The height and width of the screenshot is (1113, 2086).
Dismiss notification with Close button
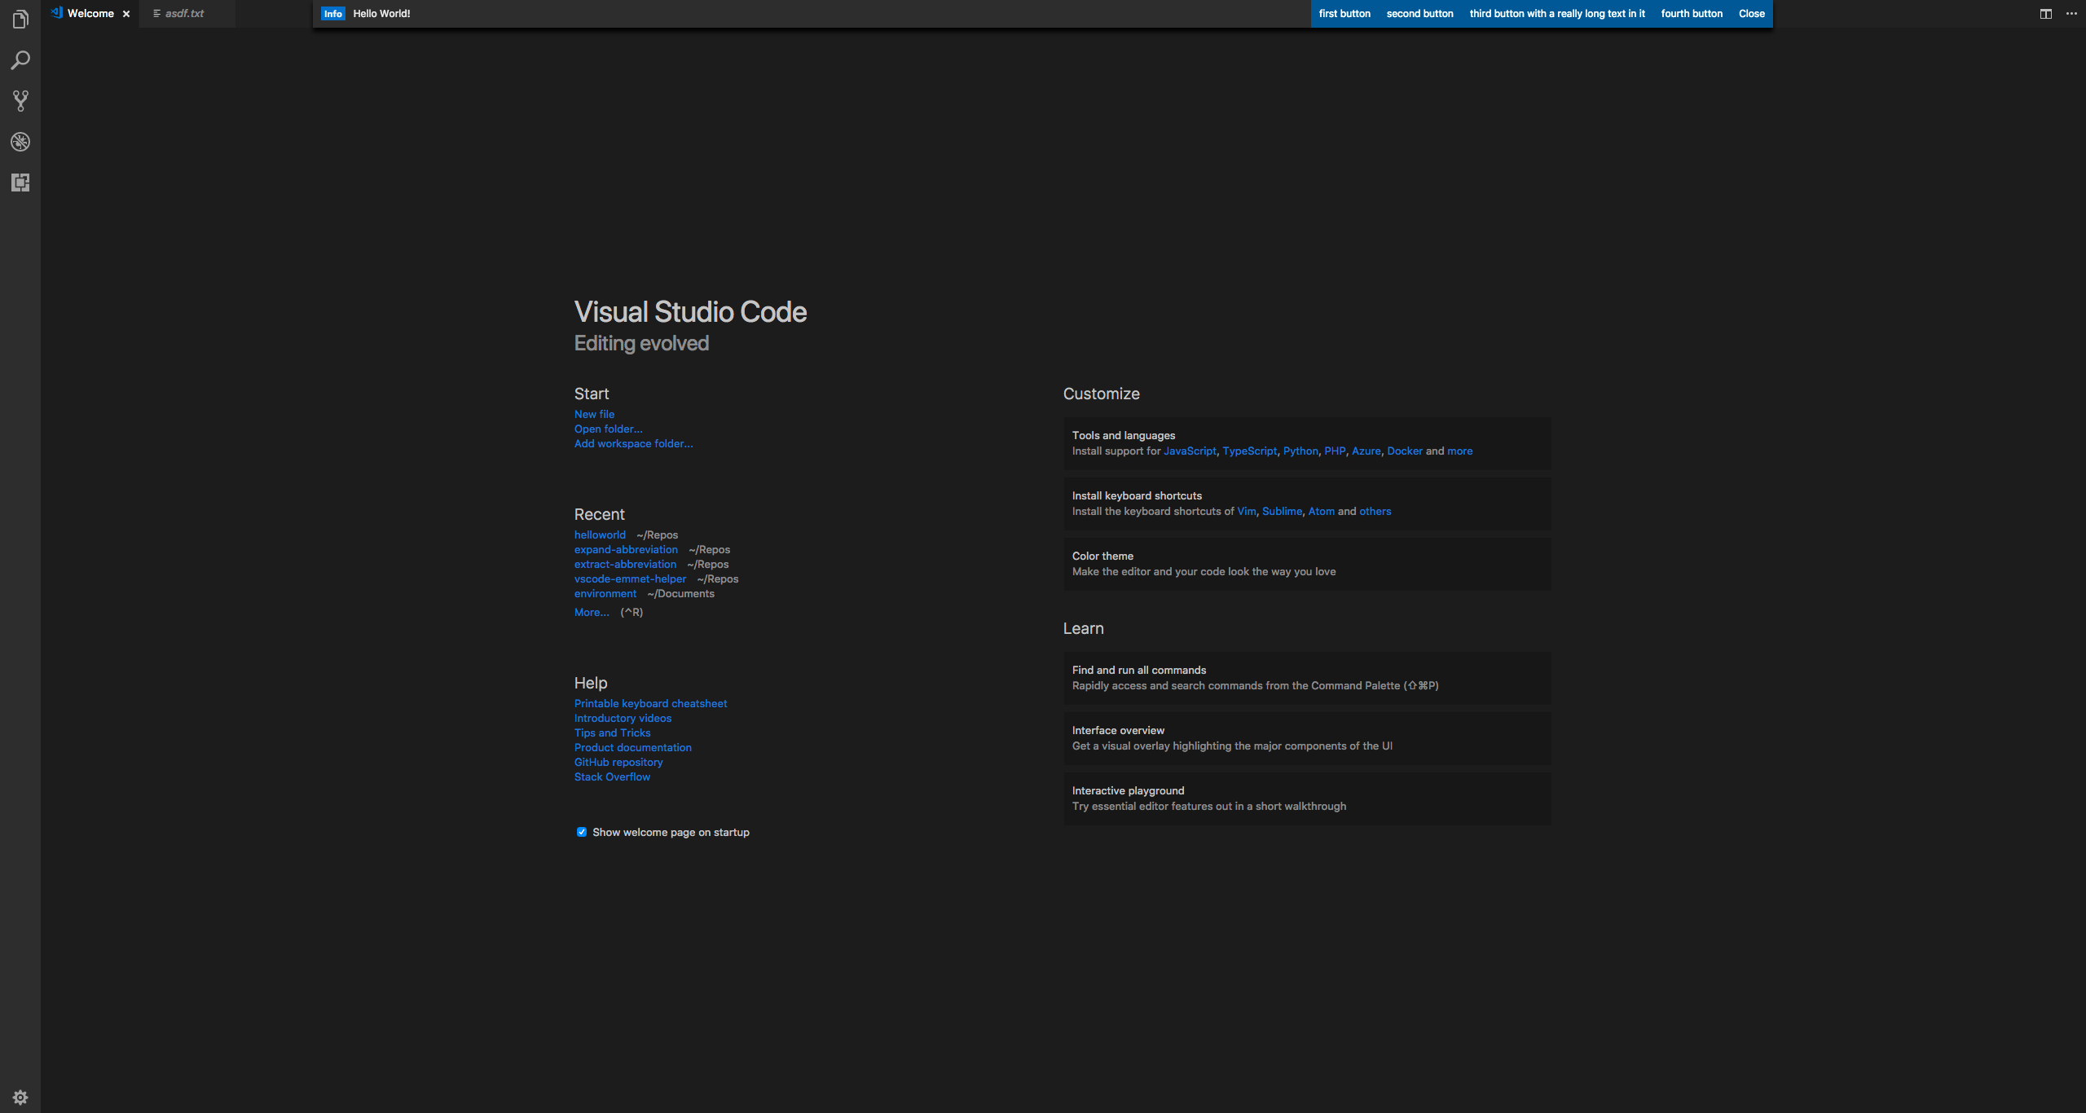pos(1751,14)
